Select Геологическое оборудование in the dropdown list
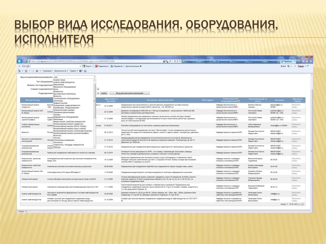This screenshot has width=326, height=244. (67, 98)
